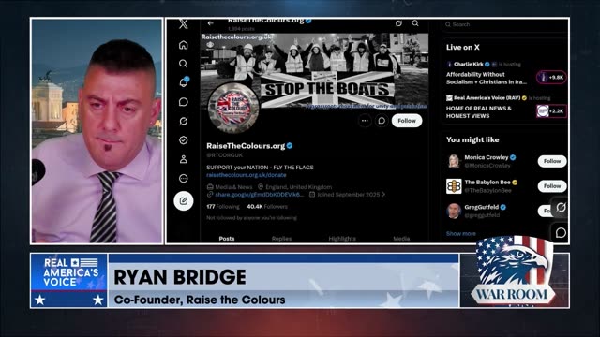Click the X logo in sidebar
The image size is (600, 337).
coord(184,24)
